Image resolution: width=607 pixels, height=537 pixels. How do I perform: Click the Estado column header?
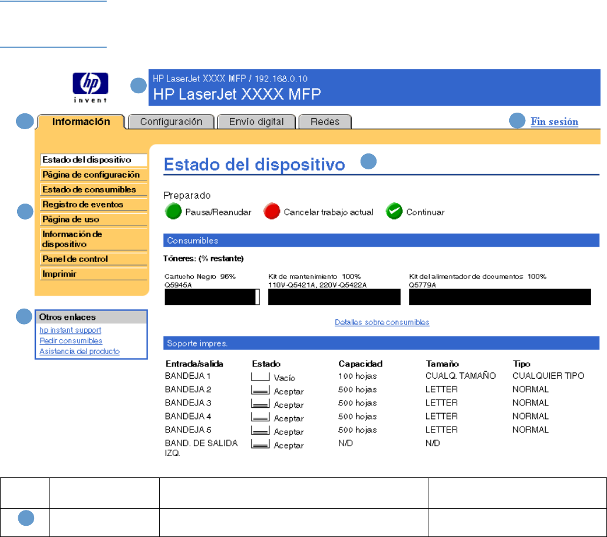click(266, 364)
